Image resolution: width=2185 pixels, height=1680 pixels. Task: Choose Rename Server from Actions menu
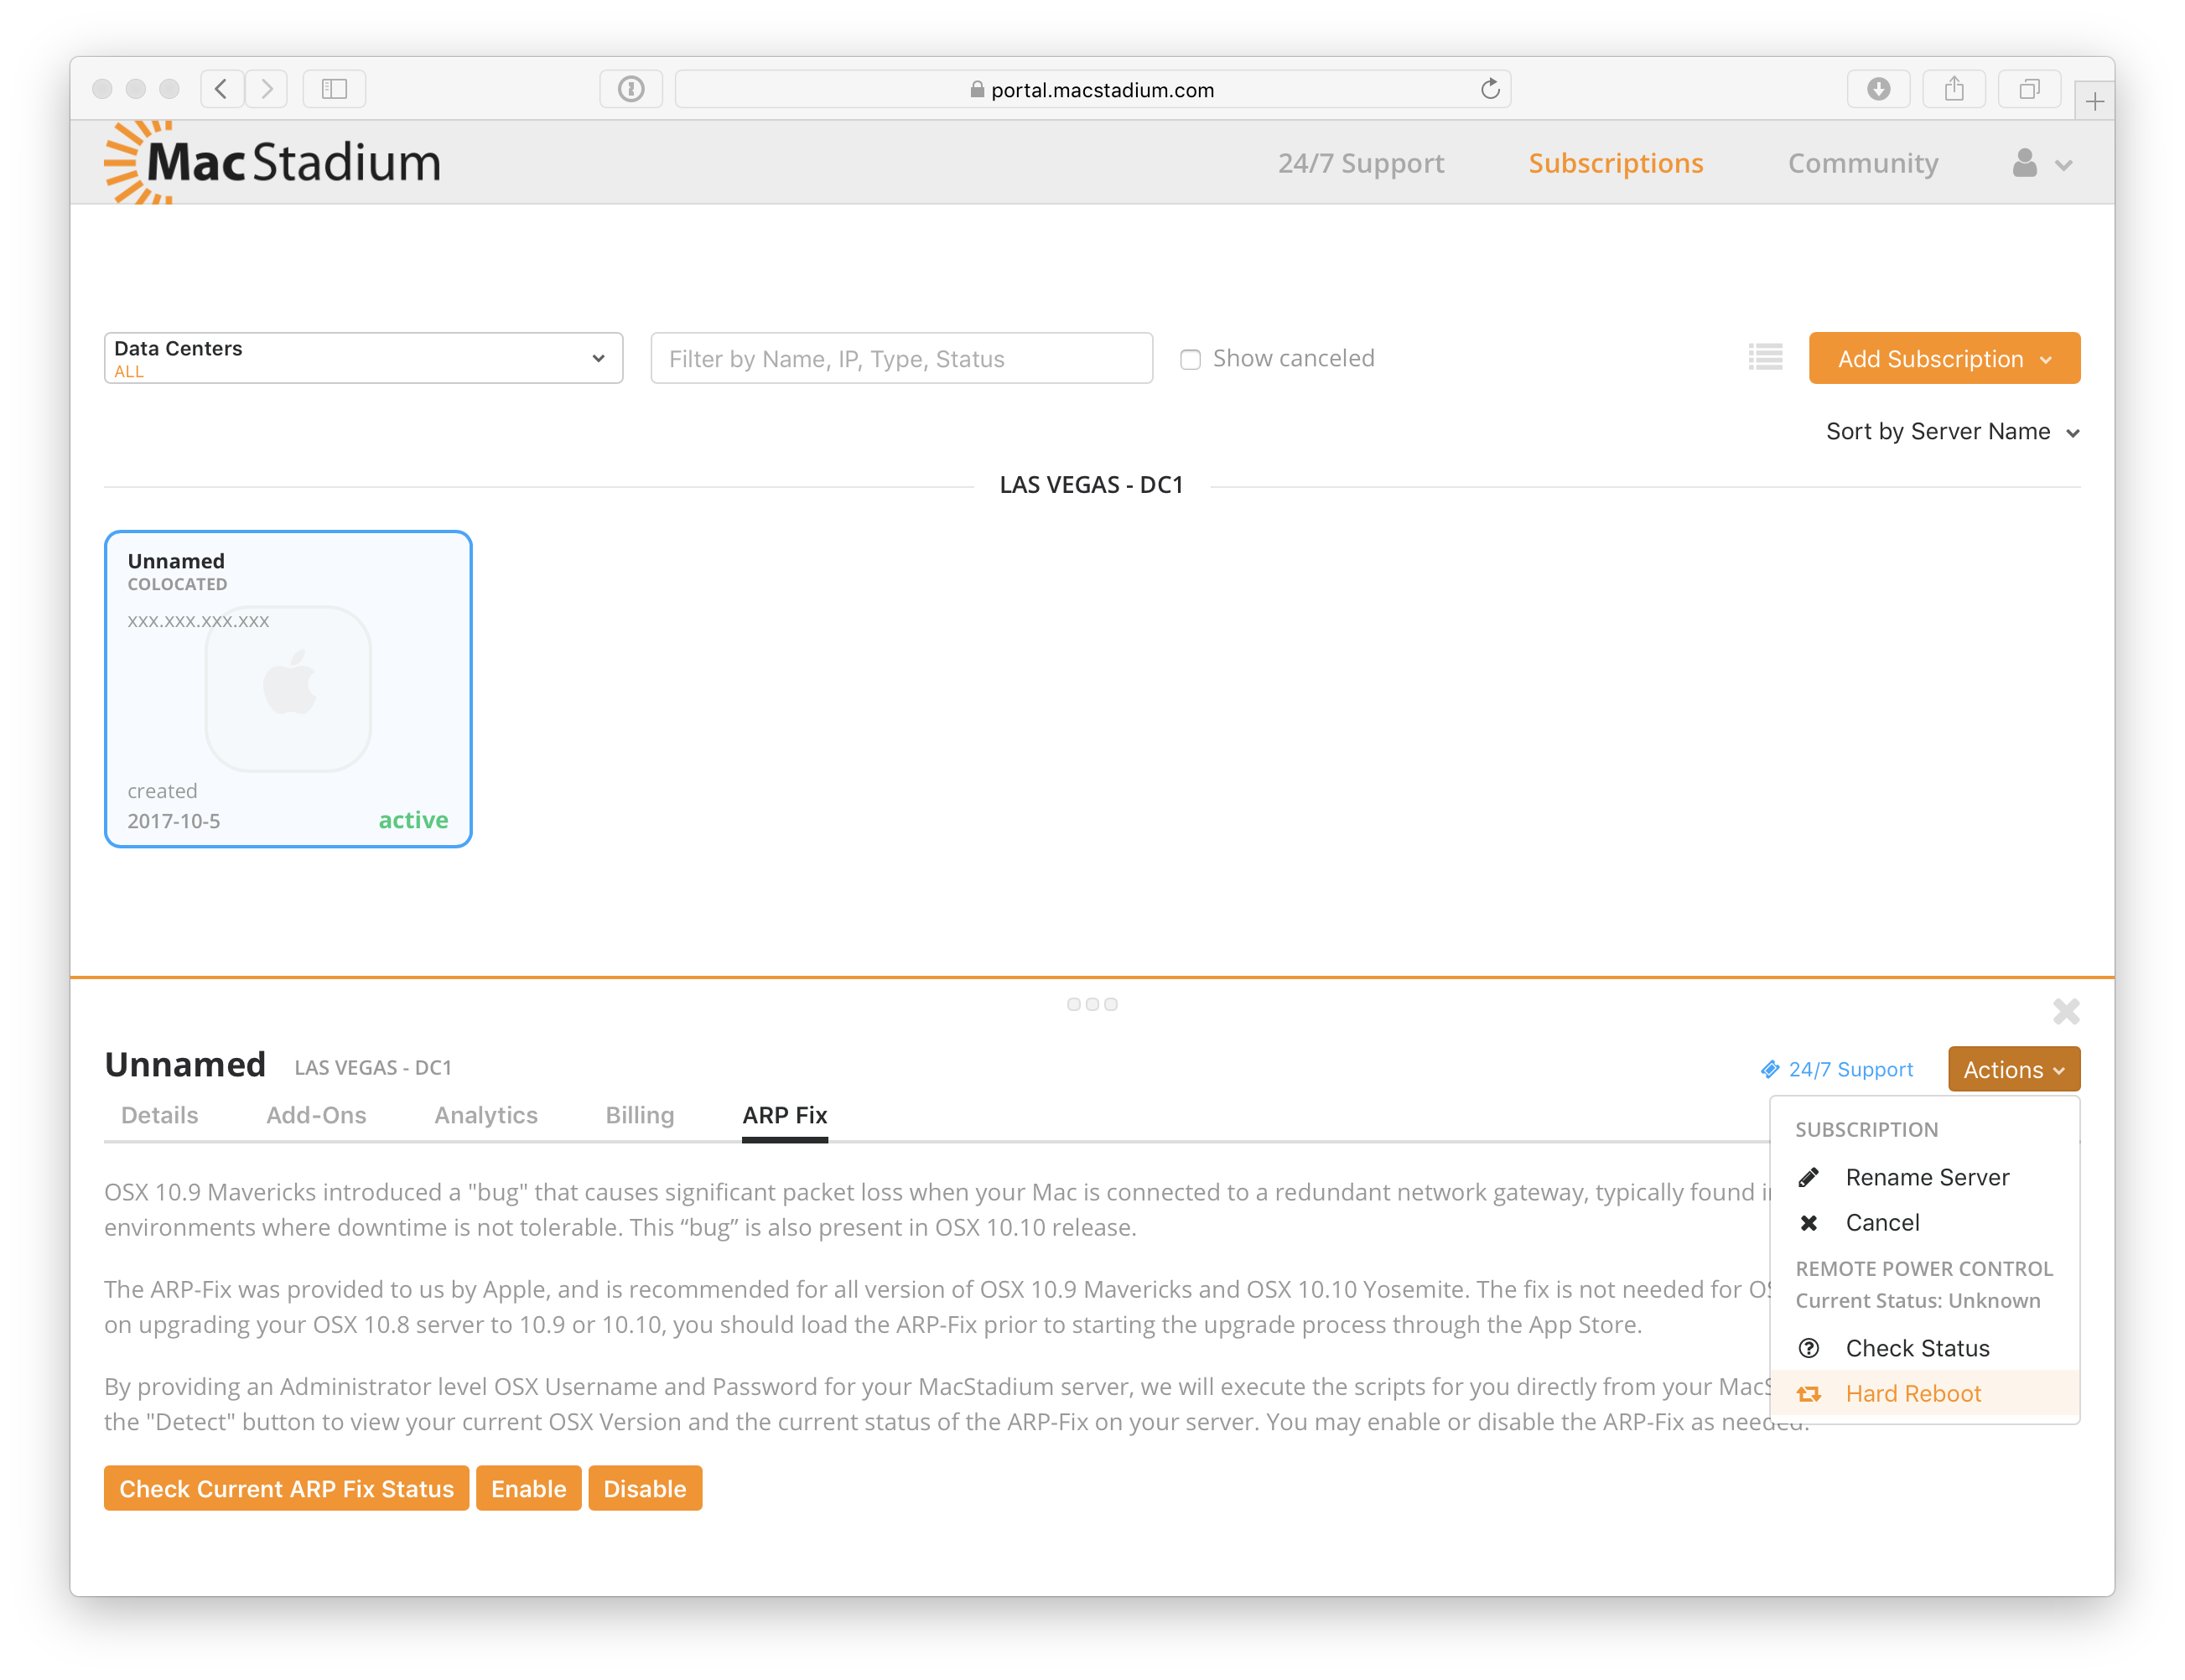(x=1924, y=1177)
